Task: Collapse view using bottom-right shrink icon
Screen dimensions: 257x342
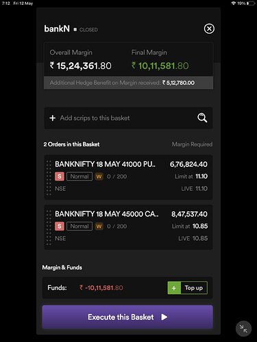Action: pos(243,329)
